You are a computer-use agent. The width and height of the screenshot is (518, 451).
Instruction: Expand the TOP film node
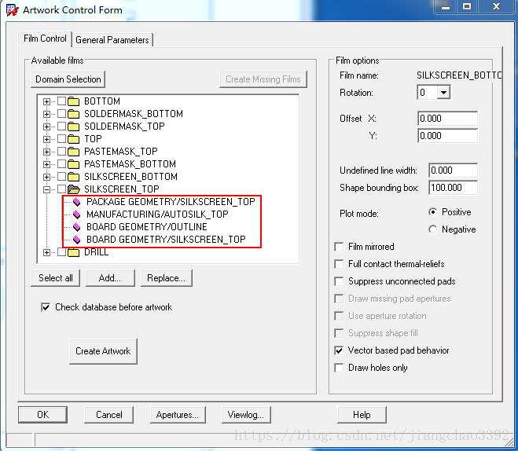point(46,139)
